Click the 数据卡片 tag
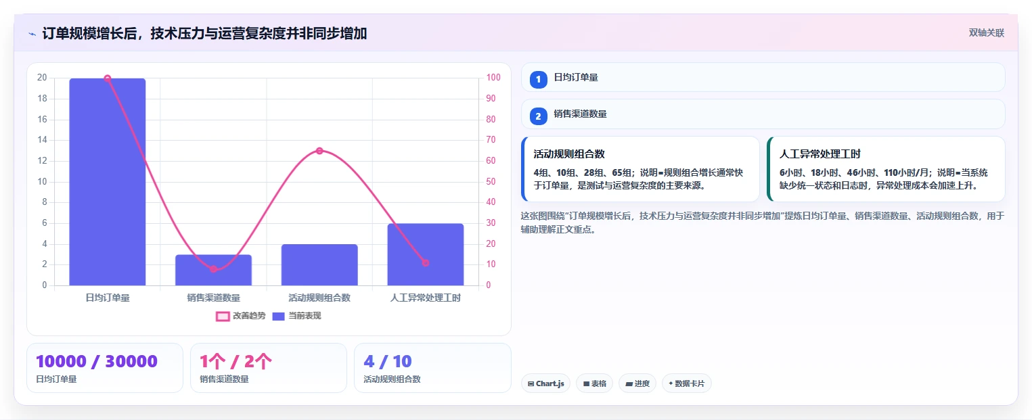The width and height of the screenshot is (1032, 420). coord(687,383)
